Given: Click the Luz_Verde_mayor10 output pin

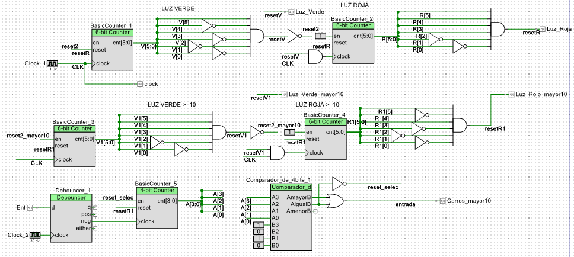Looking at the screenshot, I should [284, 94].
